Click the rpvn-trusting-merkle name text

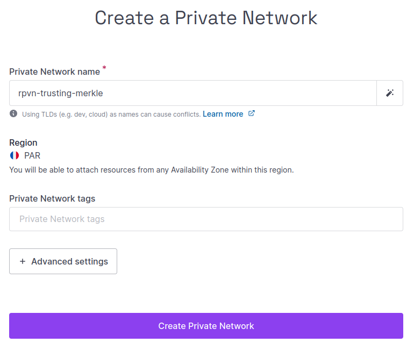[x=60, y=93]
